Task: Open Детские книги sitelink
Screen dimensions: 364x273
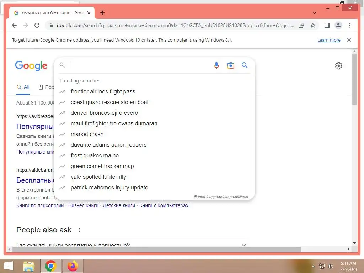Action: point(119,205)
